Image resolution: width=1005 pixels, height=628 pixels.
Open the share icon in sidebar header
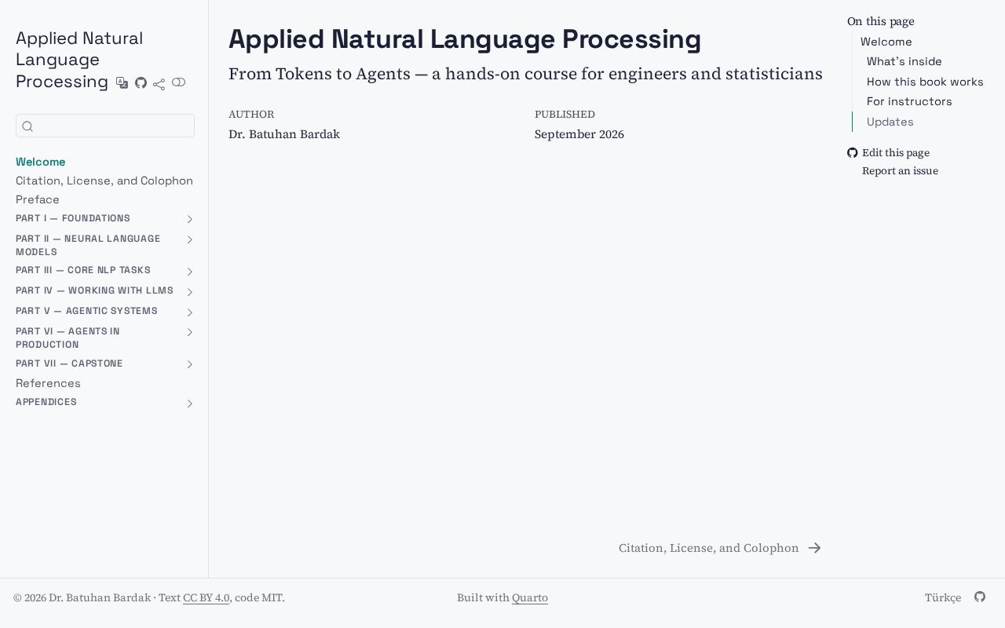(x=159, y=84)
